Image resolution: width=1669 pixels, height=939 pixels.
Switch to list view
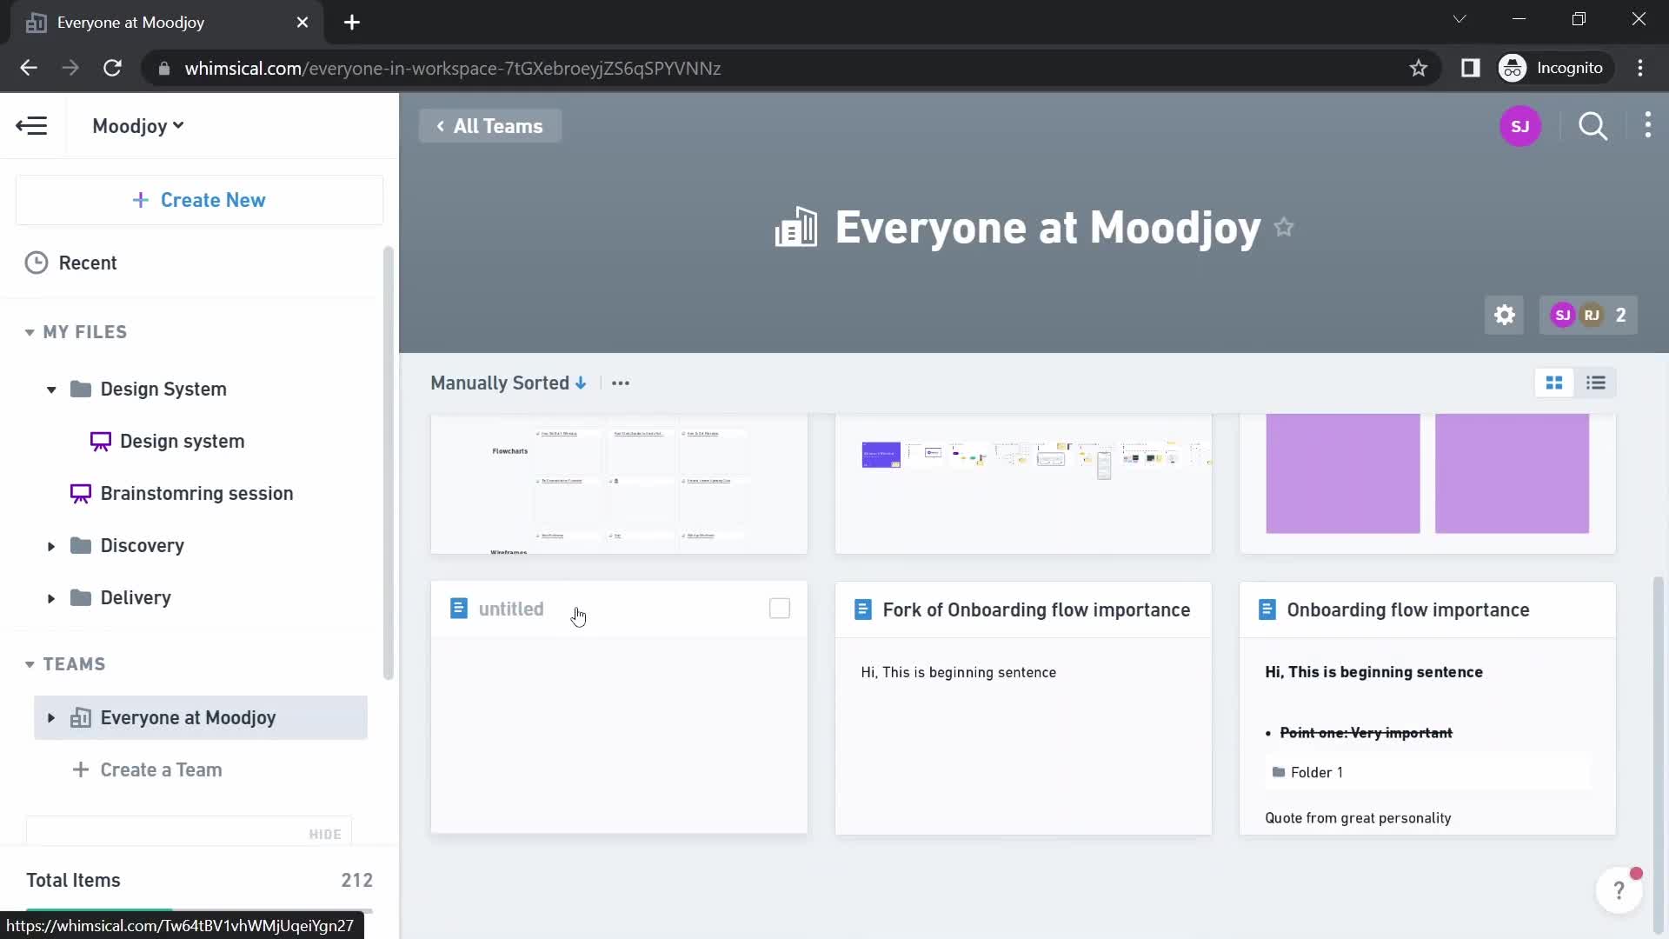point(1596,383)
